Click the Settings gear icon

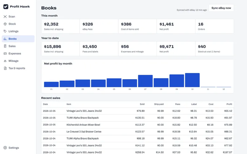click(x=5, y=148)
